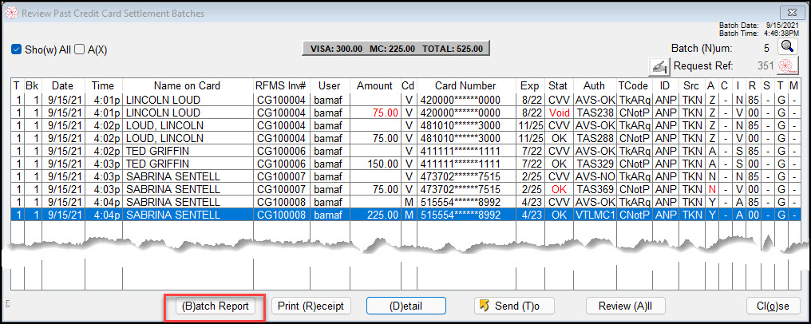Click the VISA MC TOTAL summary button

[x=395, y=48]
